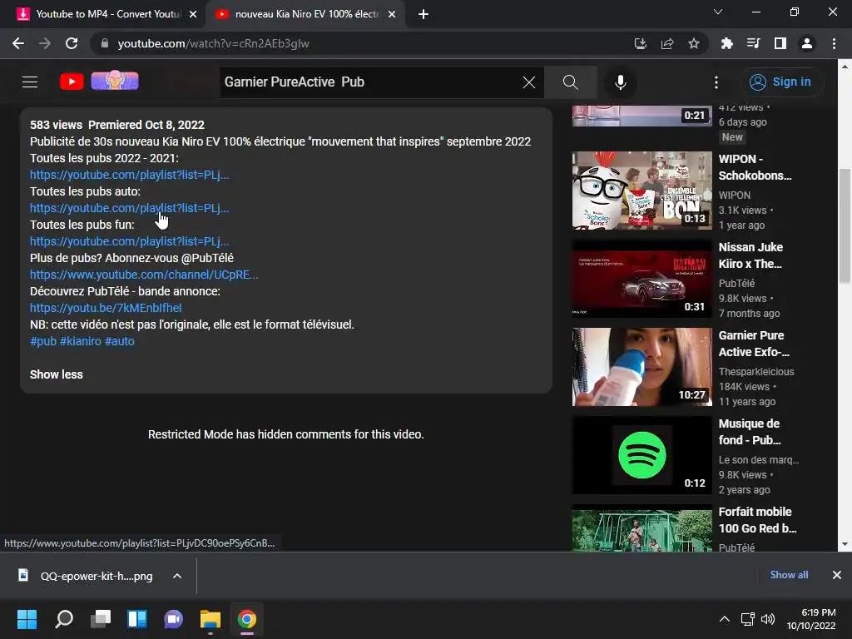The image size is (852, 639).
Task: Open the Windows Start menu
Action: (27, 619)
